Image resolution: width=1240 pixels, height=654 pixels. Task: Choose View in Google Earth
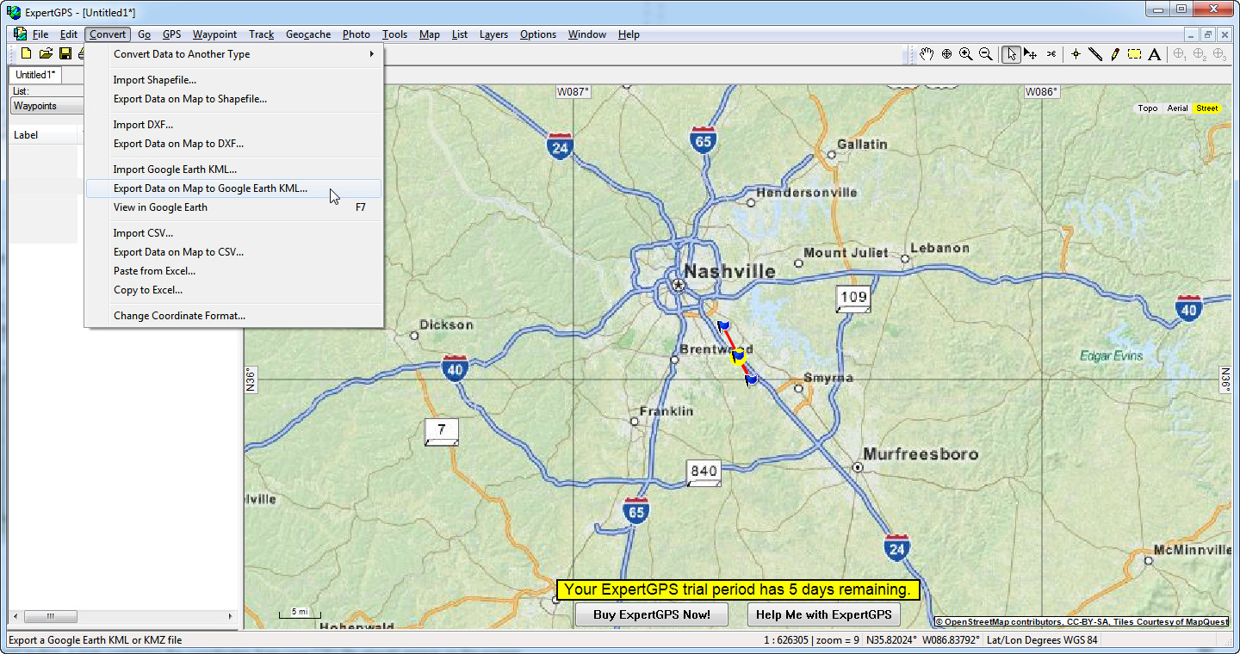point(233,207)
